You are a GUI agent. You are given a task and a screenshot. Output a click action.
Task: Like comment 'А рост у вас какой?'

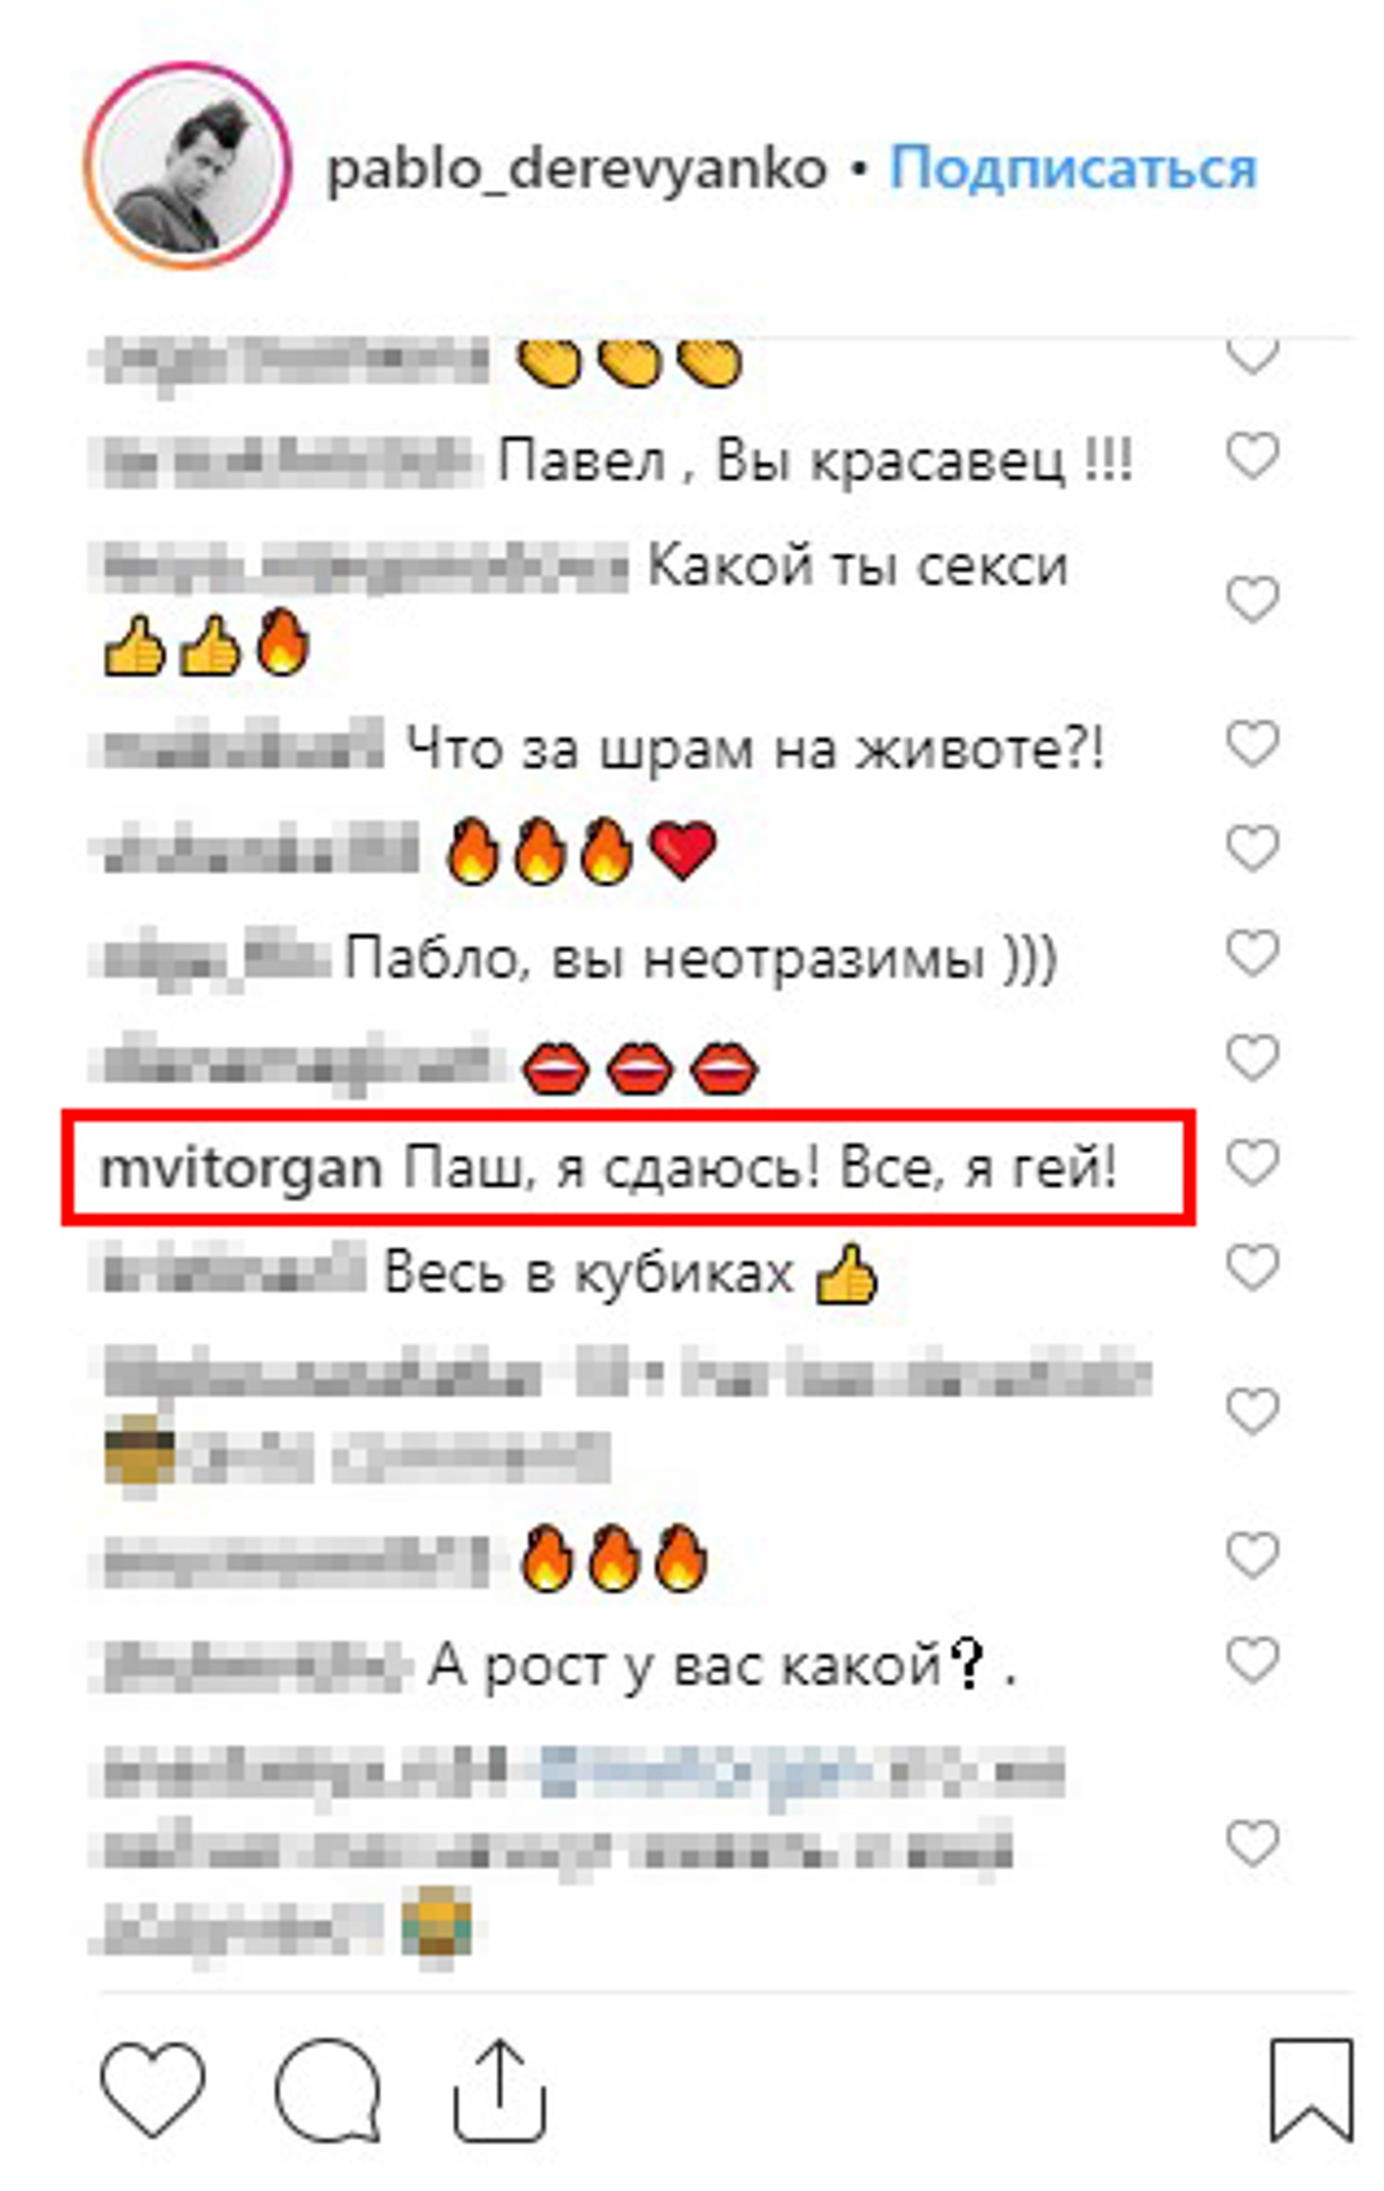1252,1660
